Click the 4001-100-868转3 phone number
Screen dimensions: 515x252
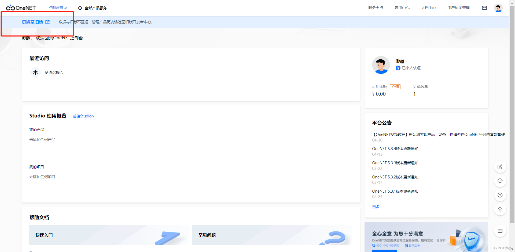(388, 246)
